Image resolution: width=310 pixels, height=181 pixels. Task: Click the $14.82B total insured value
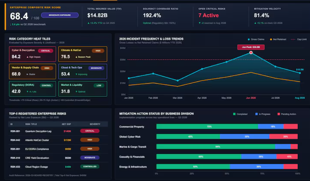click(98, 16)
